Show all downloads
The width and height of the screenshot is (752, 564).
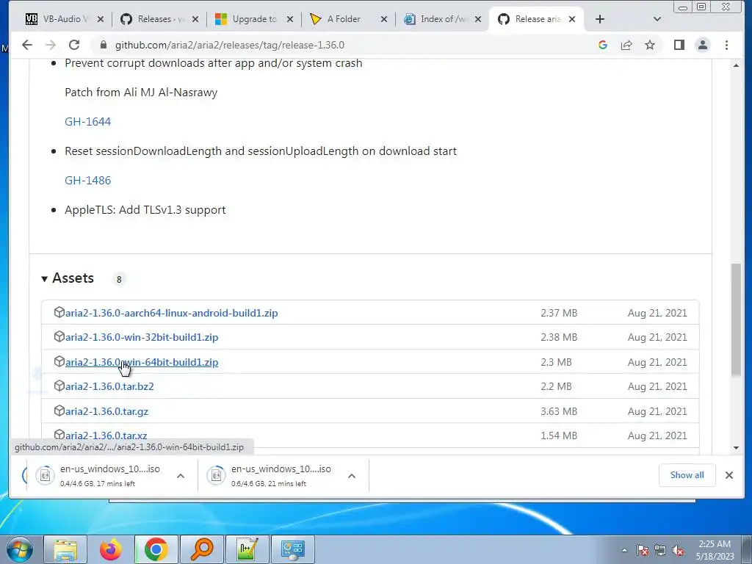[687, 475]
